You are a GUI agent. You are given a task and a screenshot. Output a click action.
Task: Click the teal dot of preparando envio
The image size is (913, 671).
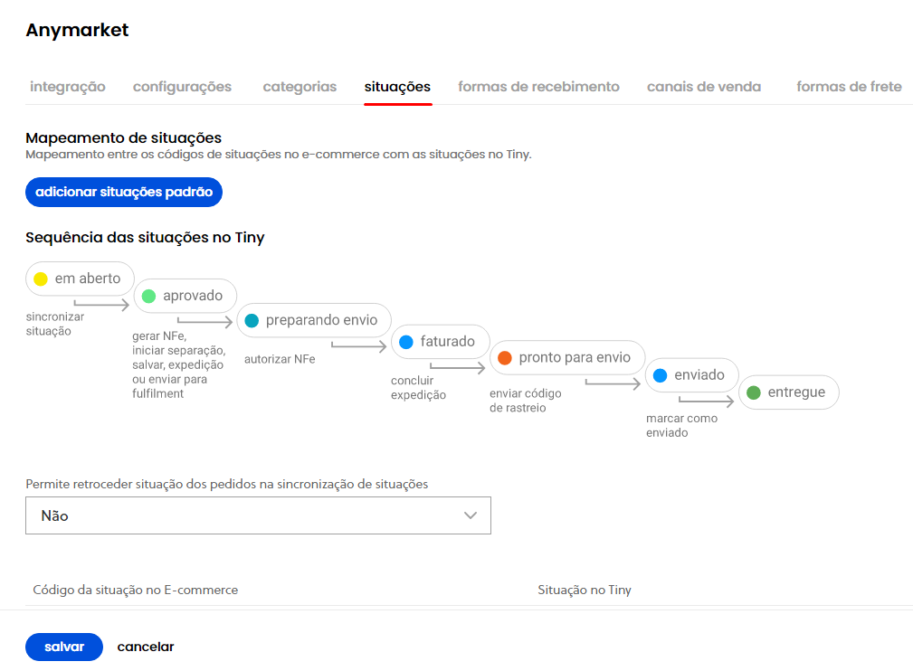(252, 321)
